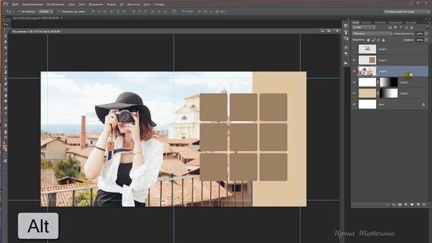Open the opacity slider arrow
432x243 pixels.
click(x=426, y=34)
